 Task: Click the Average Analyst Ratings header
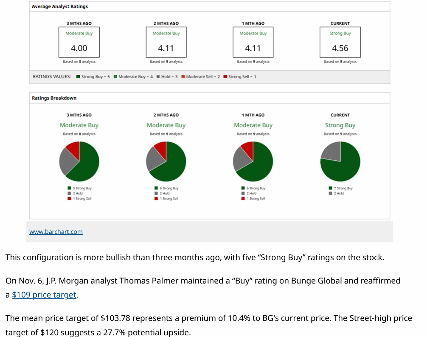pyautogui.click(x=60, y=7)
